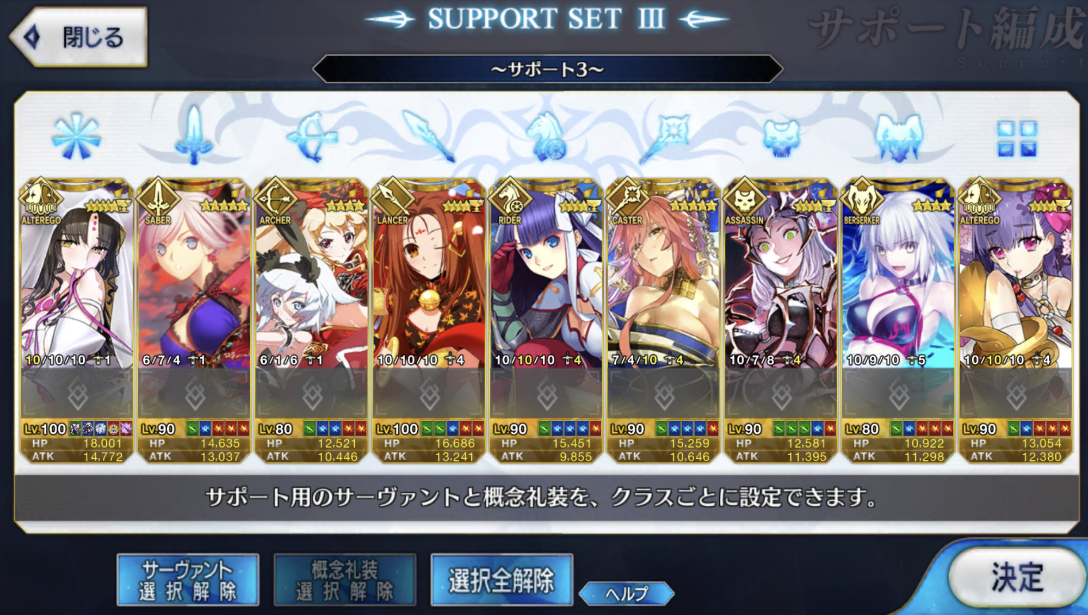Select the Berserker class beast icon

tap(899, 138)
